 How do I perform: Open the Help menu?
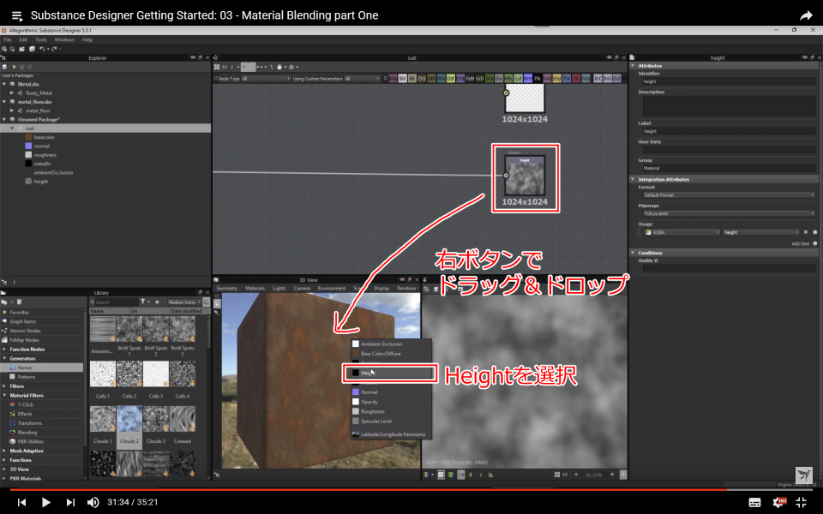[87, 40]
